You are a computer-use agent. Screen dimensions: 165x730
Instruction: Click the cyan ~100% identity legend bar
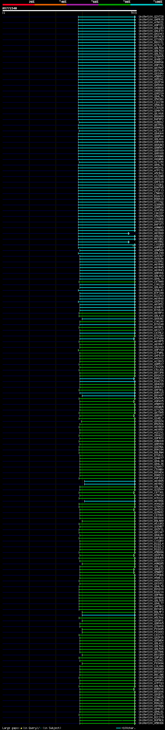pyautogui.click(x=146, y=5)
